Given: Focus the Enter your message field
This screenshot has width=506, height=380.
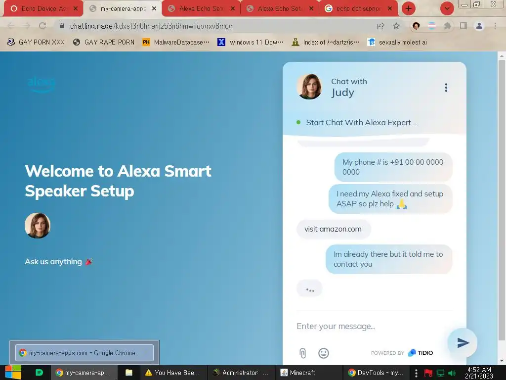Looking at the screenshot, I should (375, 327).
